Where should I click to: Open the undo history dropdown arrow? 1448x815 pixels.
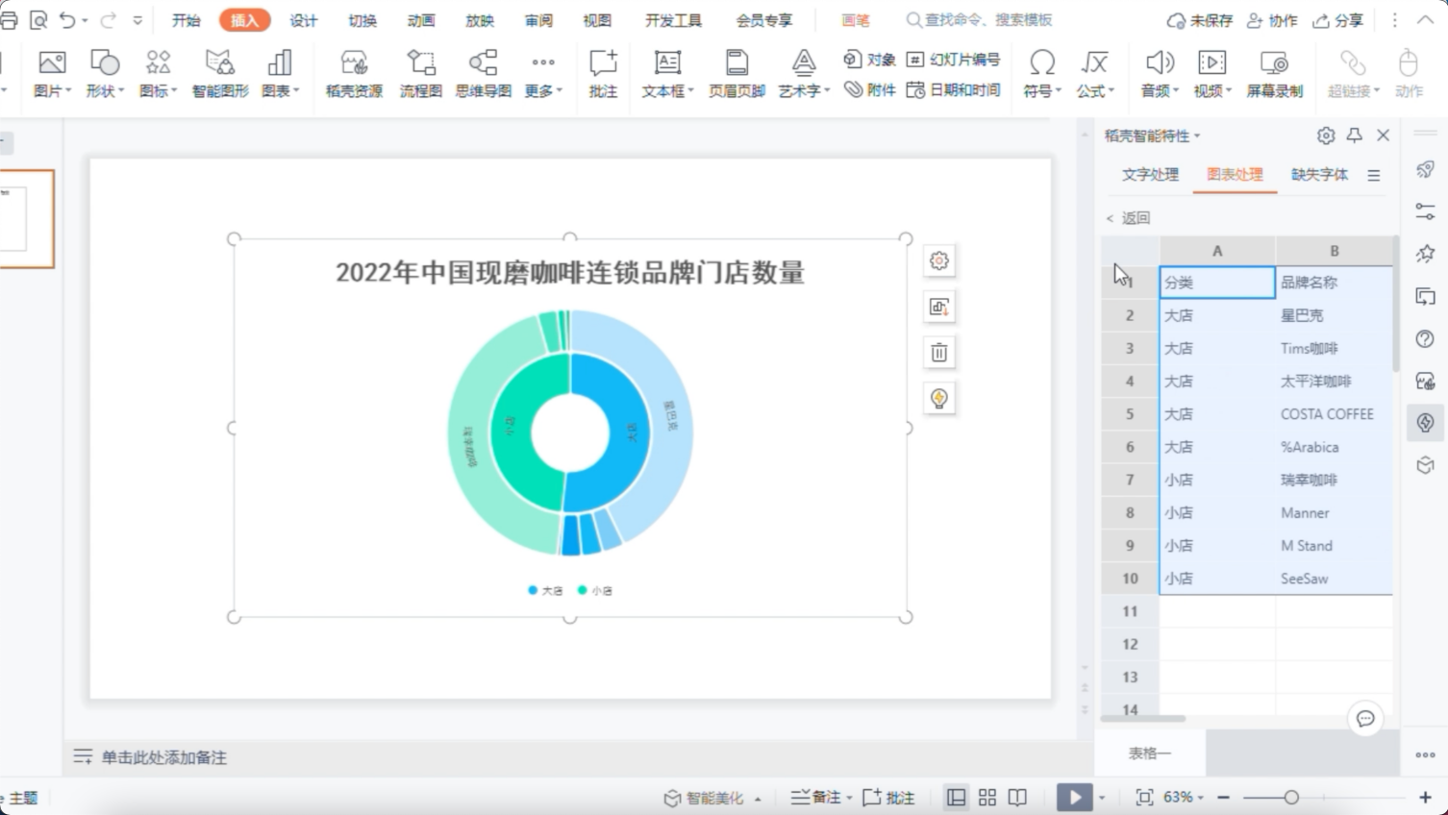tap(85, 20)
